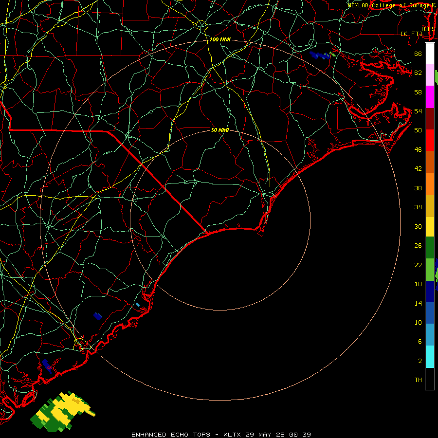Click the legend value "2"
Screen dimensions: 438x438
coord(420,361)
